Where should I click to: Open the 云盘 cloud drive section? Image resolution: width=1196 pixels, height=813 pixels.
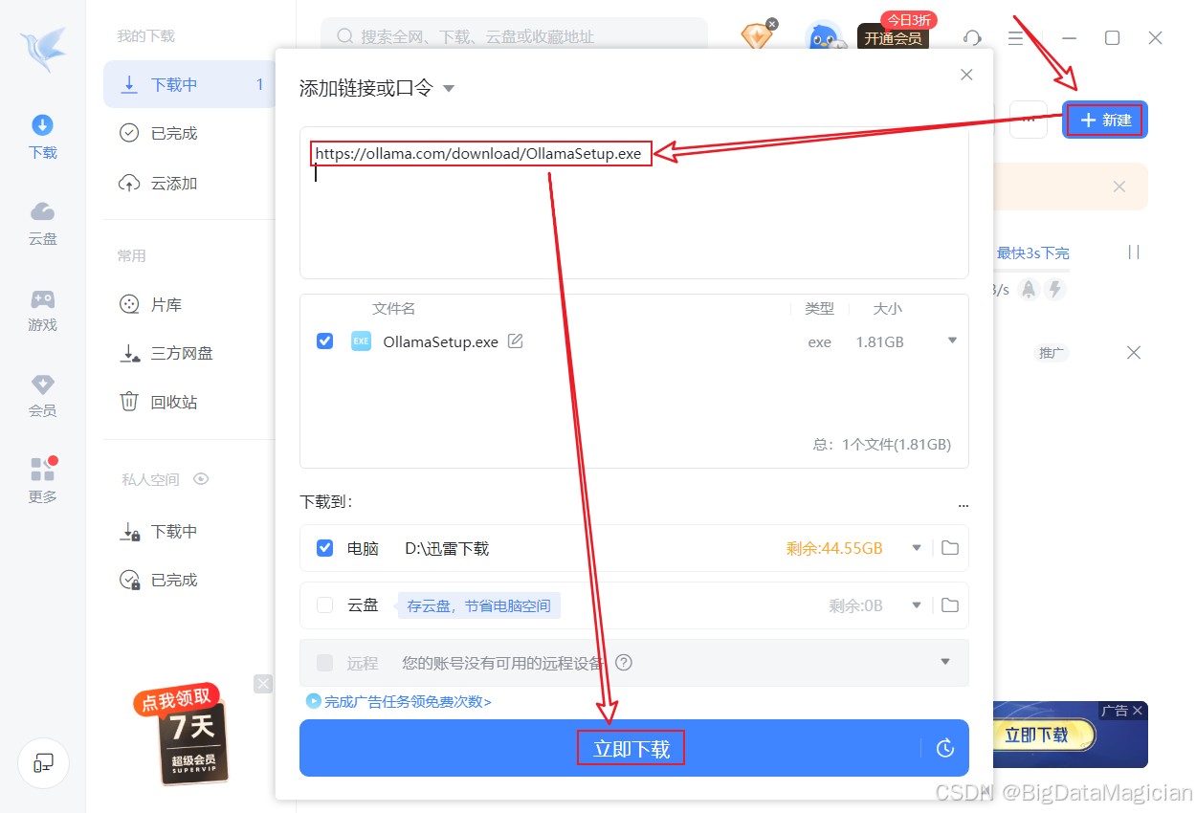43,224
